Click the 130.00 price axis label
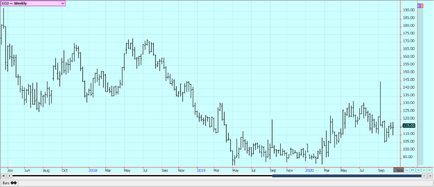The image size is (434, 187). [x=409, y=103]
